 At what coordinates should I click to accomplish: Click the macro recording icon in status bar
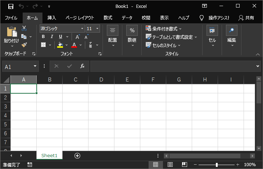coord(30,165)
